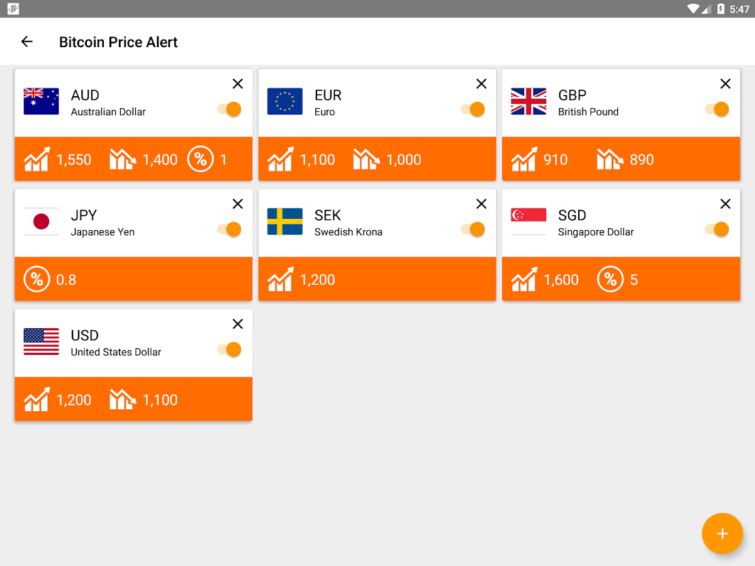Image resolution: width=755 pixels, height=566 pixels.
Task: Dismiss the JPY alert card
Action: coord(238,203)
